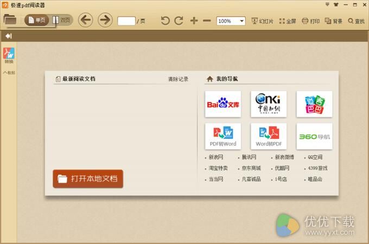Open file folder icon in toolbar
Image resolution: width=369 pixels, height=244 pixels.
pos(10,20)
